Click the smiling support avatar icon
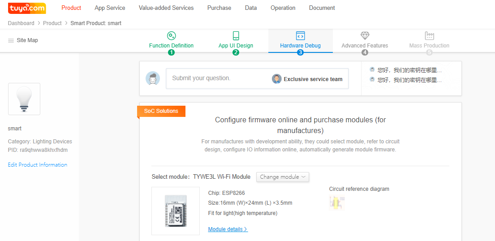The width and height of the screenshot is (495, 241). coord(153,78)
